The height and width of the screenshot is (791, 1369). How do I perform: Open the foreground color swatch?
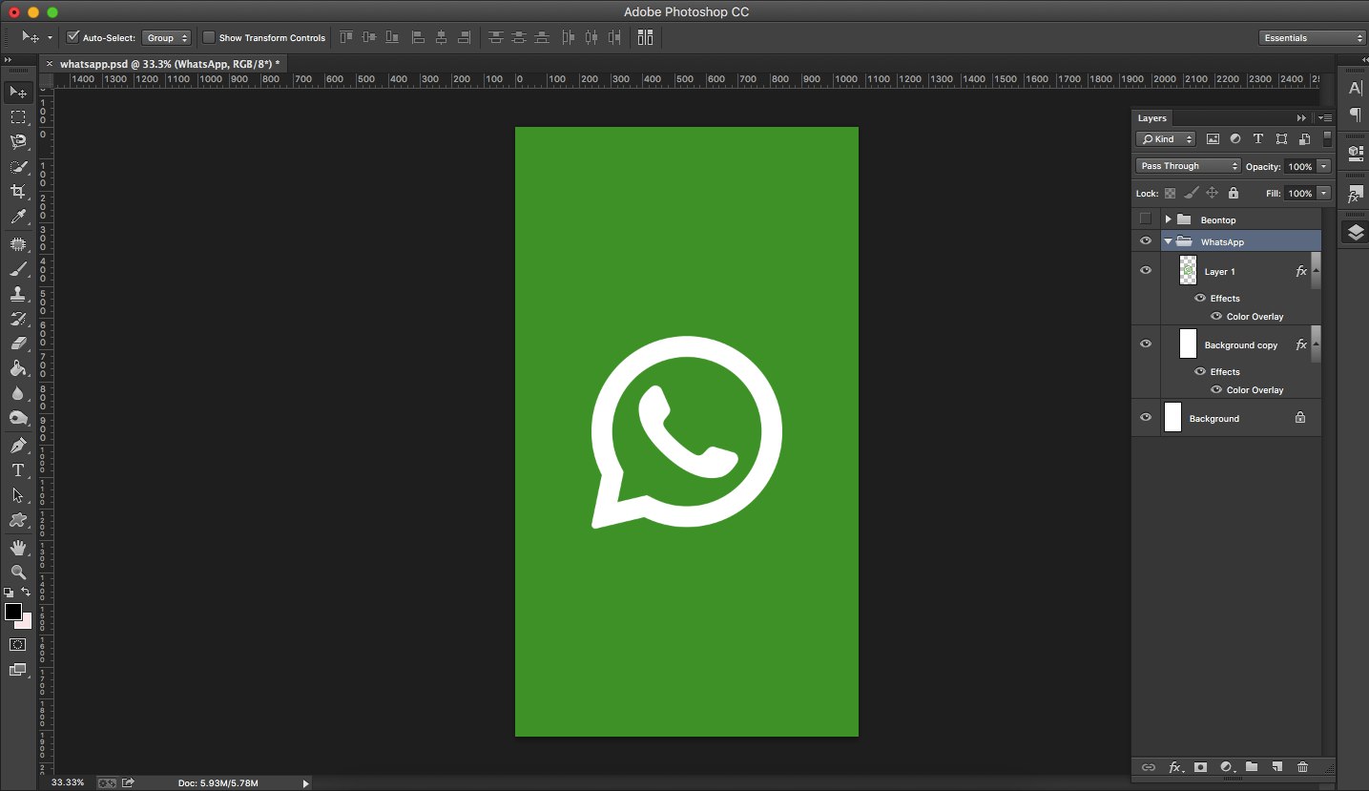[x=12, y=611]
